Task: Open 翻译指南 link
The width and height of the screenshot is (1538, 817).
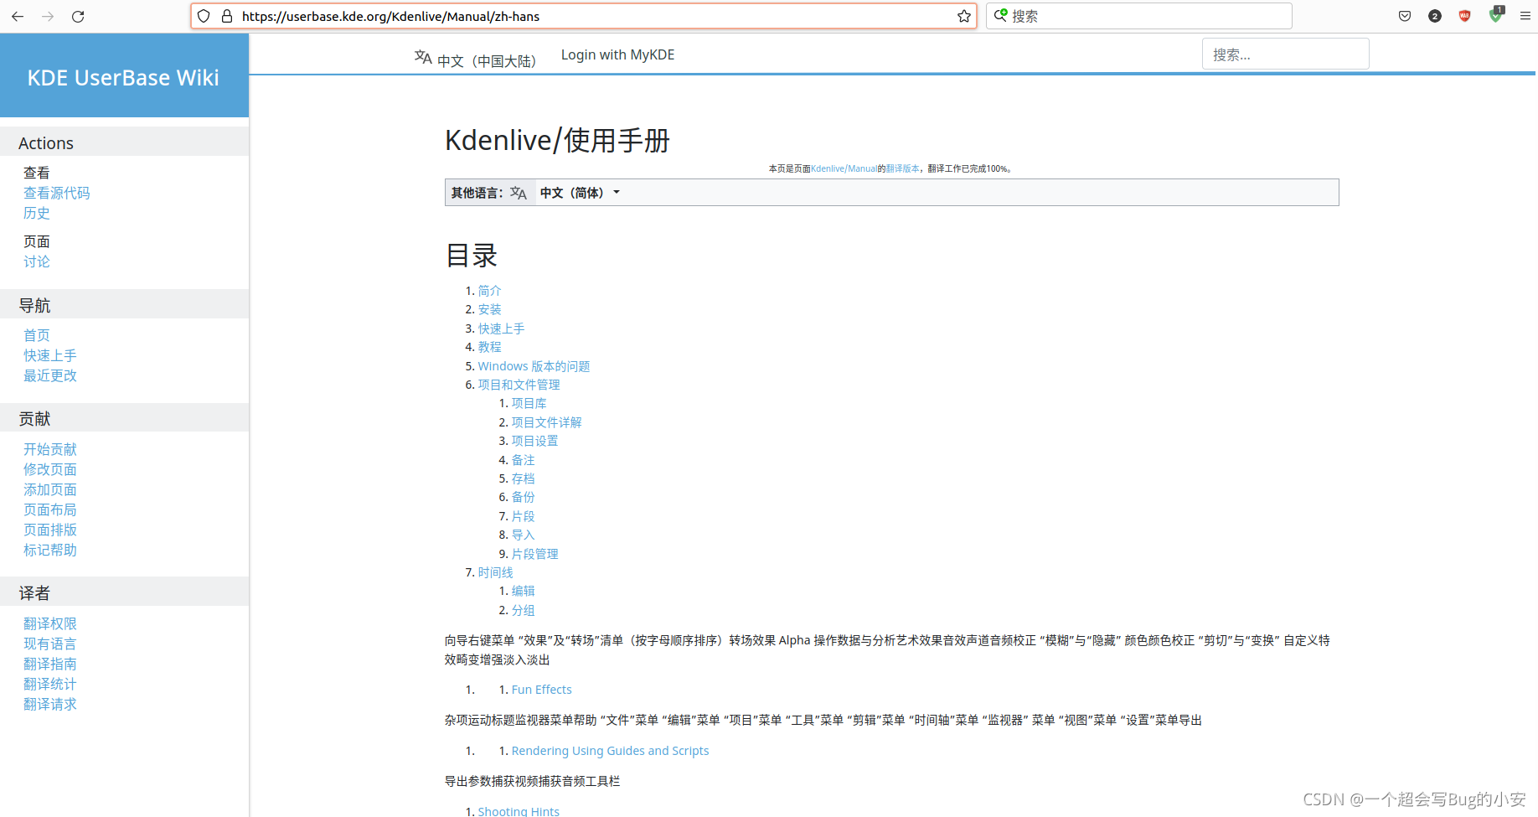Action: pyautogui.click(x=50, y=664)
